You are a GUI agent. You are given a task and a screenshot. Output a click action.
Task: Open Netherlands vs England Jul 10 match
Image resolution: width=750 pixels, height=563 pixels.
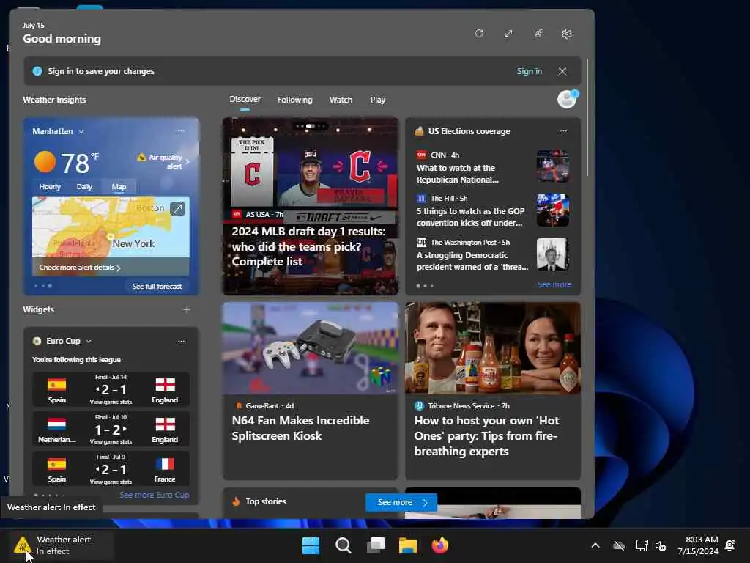tap(111, 428)
